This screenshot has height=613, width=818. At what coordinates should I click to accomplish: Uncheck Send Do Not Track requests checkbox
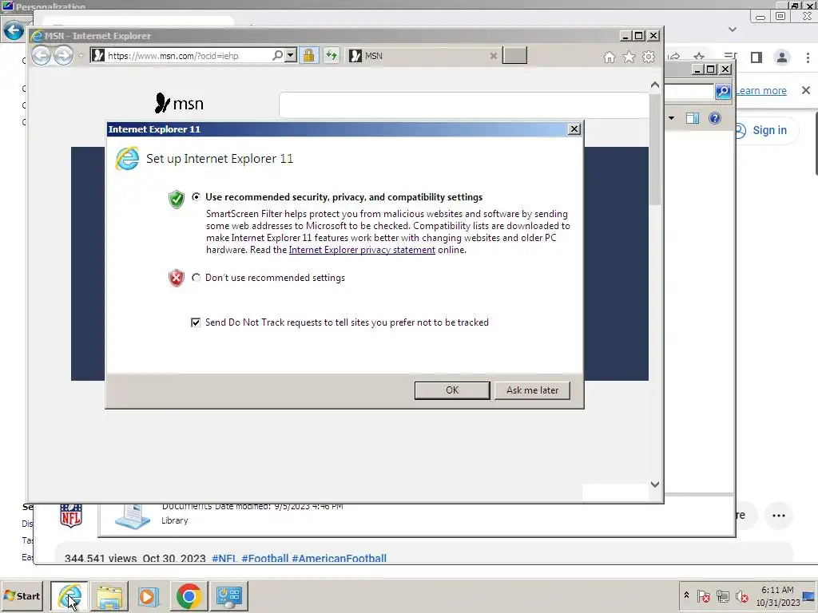point(196,322)
